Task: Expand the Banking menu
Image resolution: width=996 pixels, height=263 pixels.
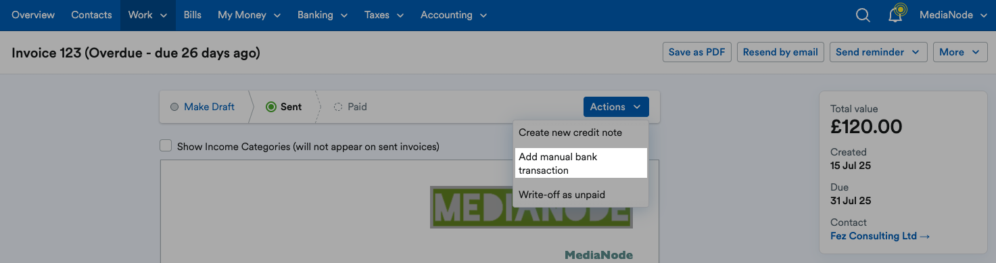Action: click(323, 15)
